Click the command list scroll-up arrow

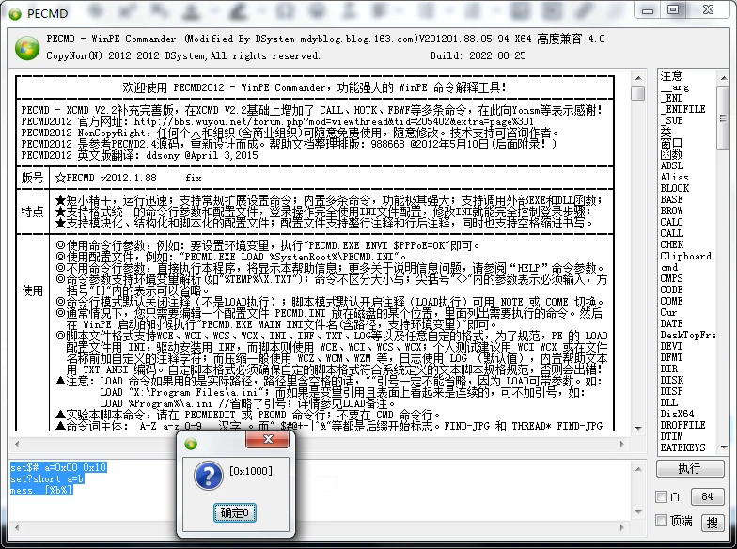(724, 77)
